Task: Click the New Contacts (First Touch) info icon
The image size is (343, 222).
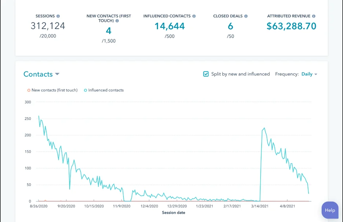Action: [x=117, y=21]
